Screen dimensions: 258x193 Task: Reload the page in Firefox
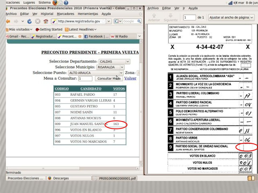pos(30,21)
